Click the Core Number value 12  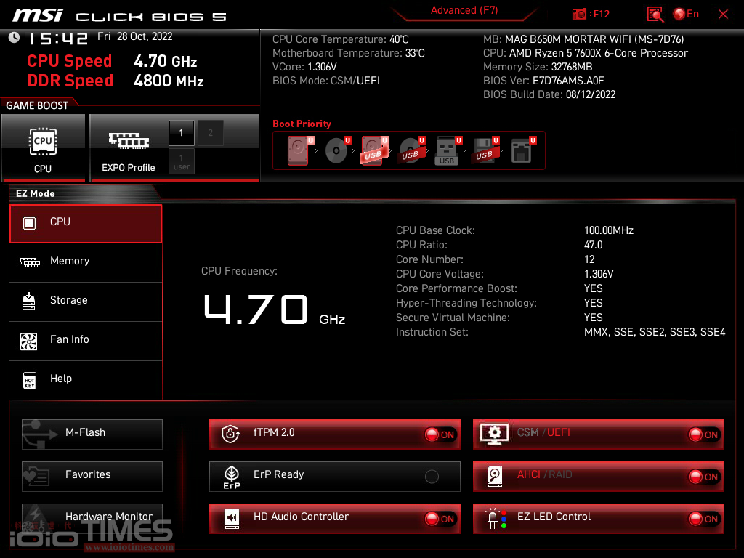pyautogui.click(x=589, y=259)
